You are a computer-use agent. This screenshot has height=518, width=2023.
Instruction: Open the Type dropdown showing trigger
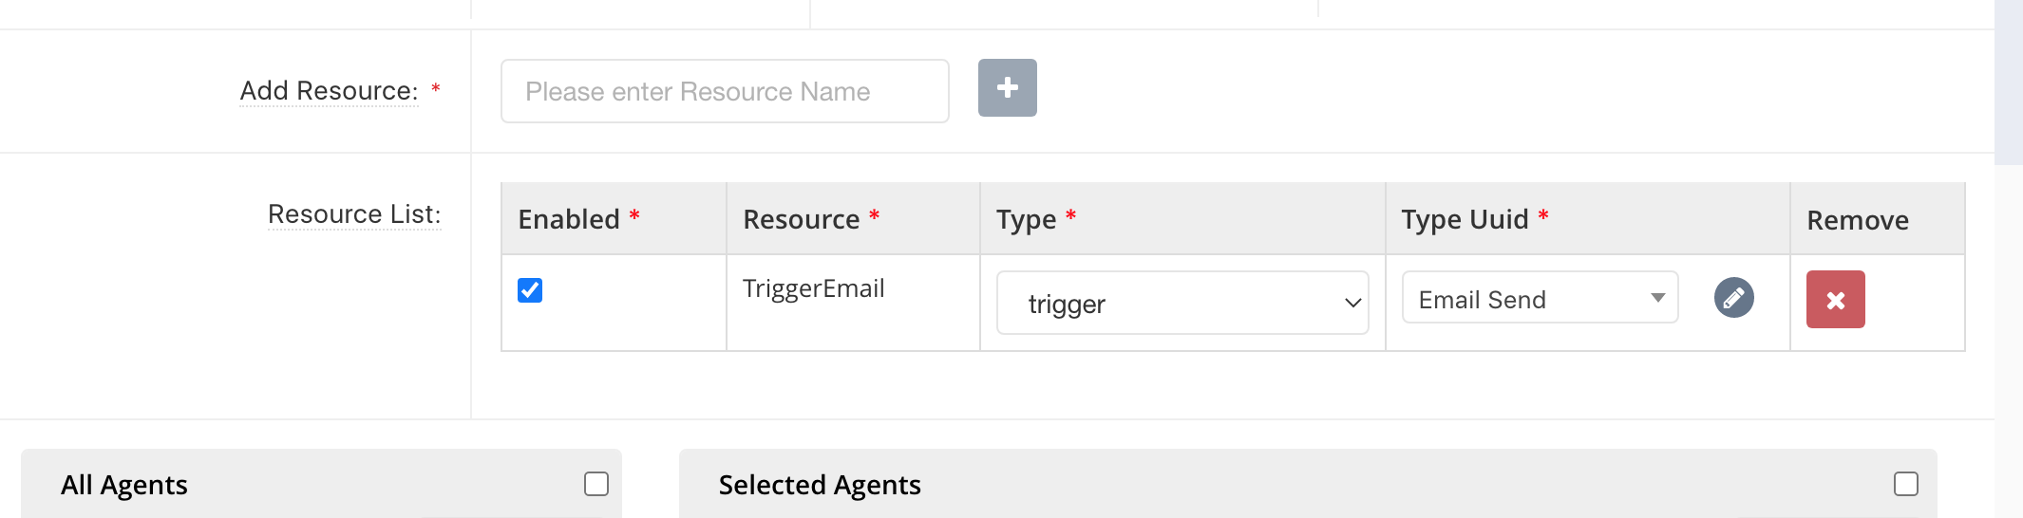[x=1182, y=303]
